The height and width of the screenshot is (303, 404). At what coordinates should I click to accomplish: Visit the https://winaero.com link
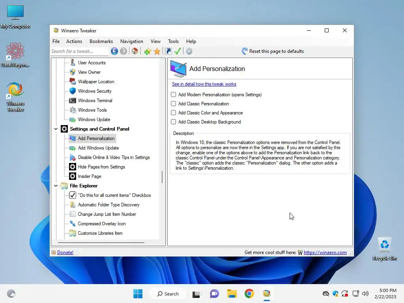point(325,252)
